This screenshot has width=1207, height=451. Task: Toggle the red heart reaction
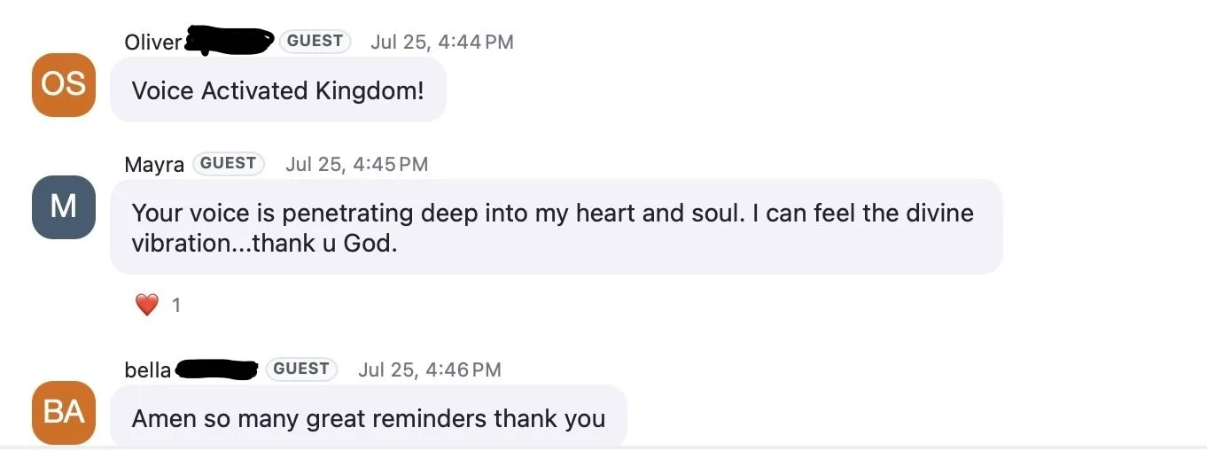point(147,306)
